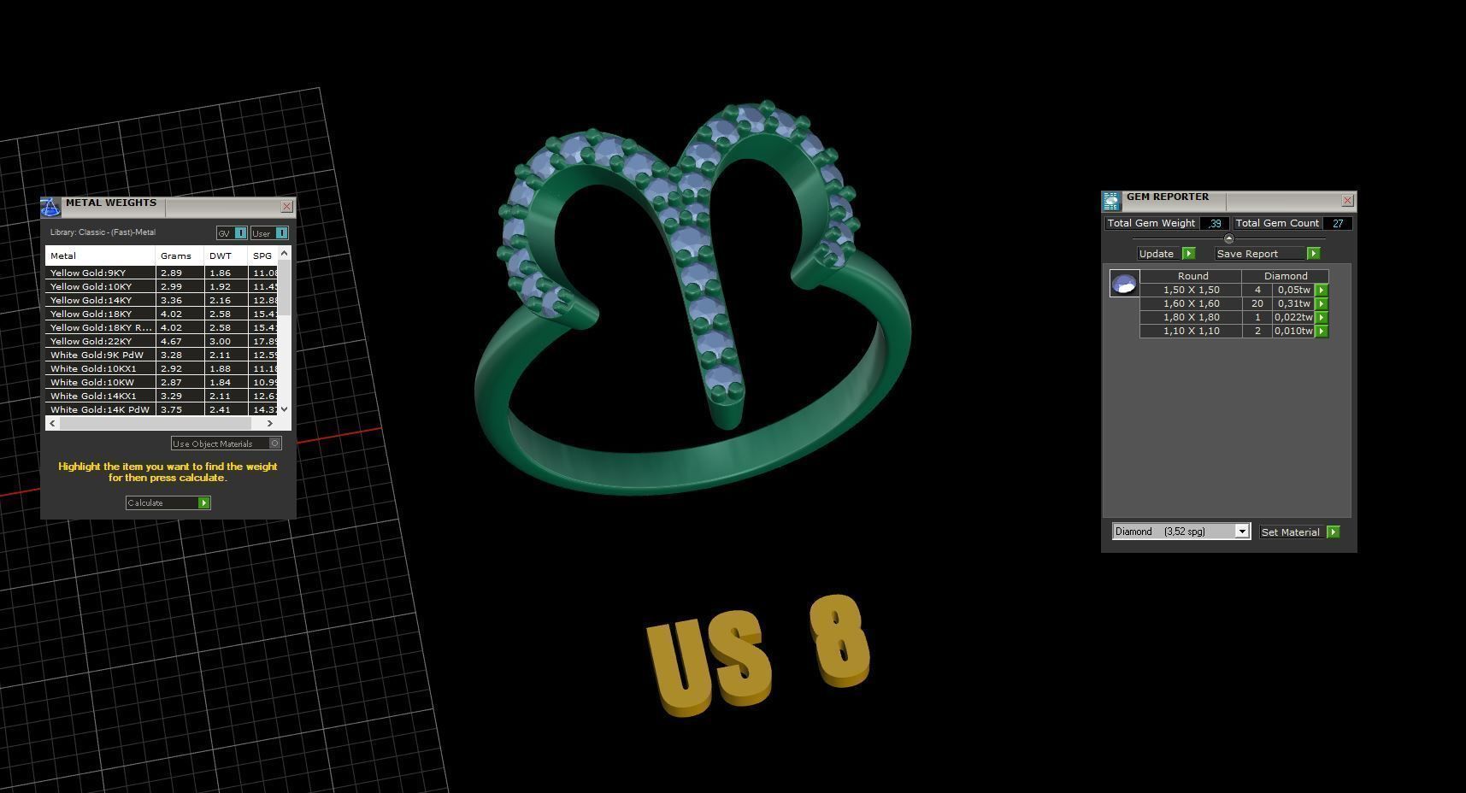The image size is (1466, 793).
Task: Collapse the Gem Reporter header with the arrow handle
Action: click(1229, 238)
